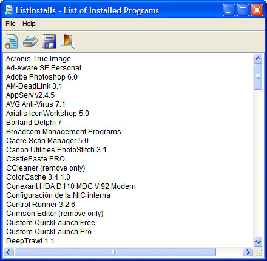Click the list document toolbar icon
This screenshot has height=261, width=267.
point(12,41)
